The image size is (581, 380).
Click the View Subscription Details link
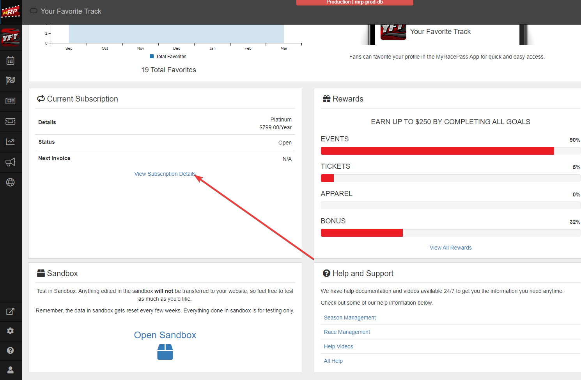[165, 174]
